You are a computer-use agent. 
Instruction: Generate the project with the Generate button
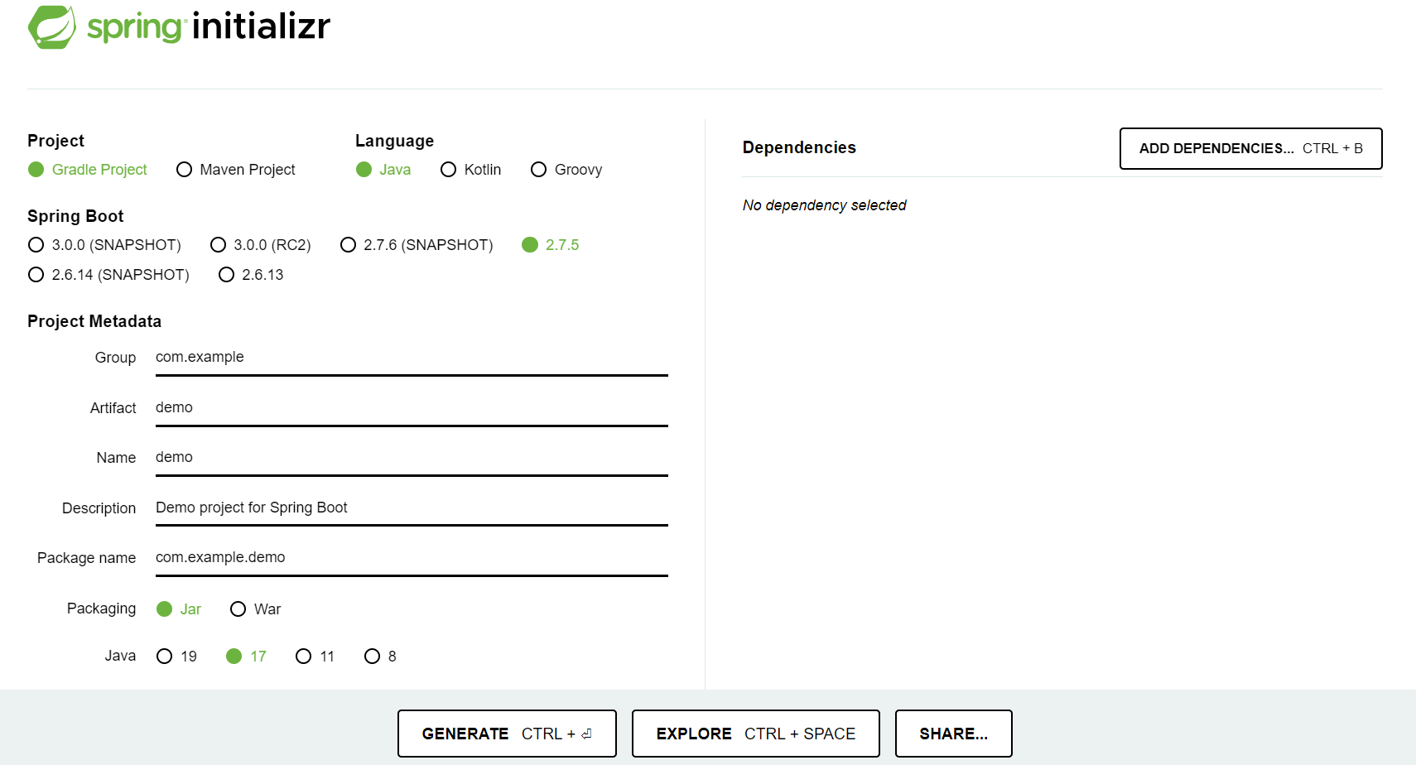click(x=507, y=734)
